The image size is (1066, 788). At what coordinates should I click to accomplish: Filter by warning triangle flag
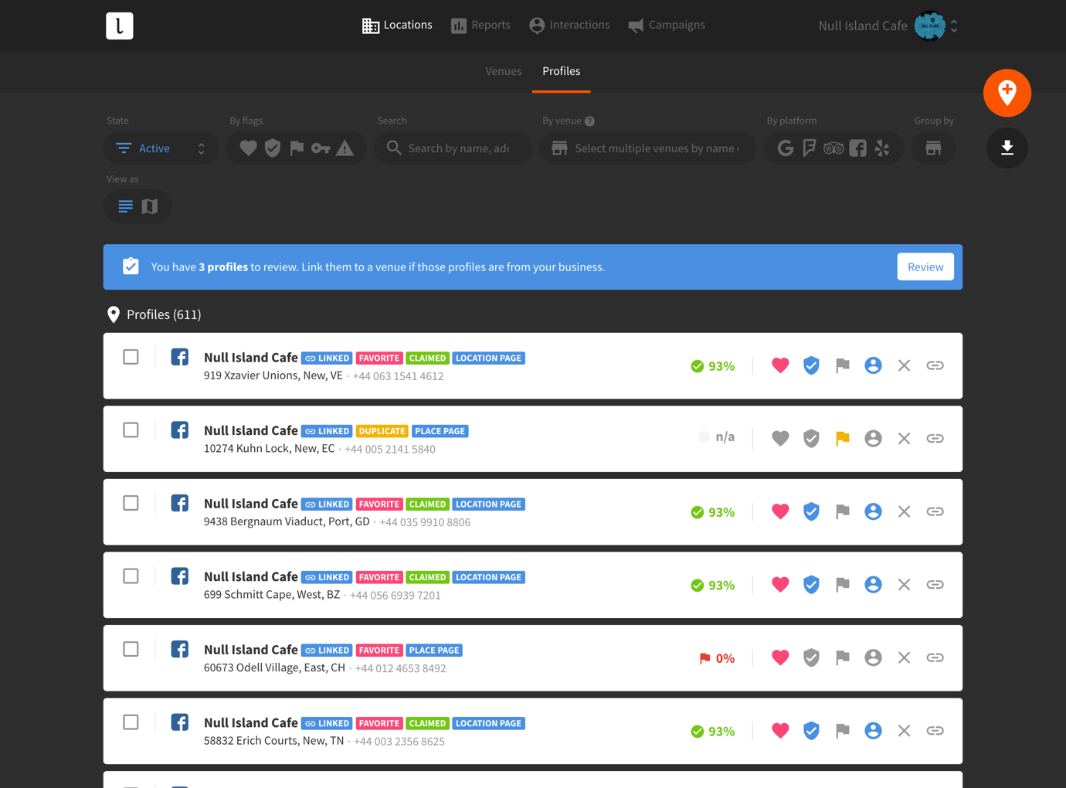coord(345,148)
